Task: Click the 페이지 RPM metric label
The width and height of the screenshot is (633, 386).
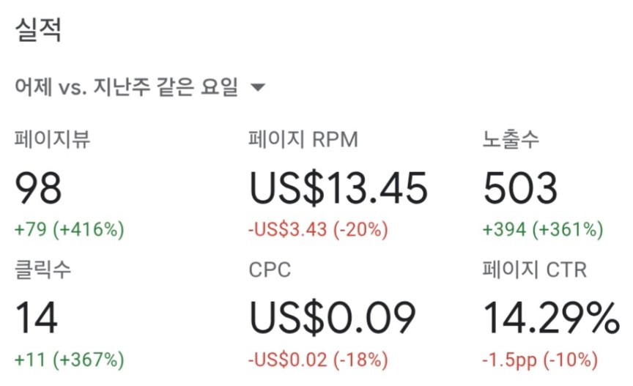Action: pyautogui.click(x=303, y=139)
